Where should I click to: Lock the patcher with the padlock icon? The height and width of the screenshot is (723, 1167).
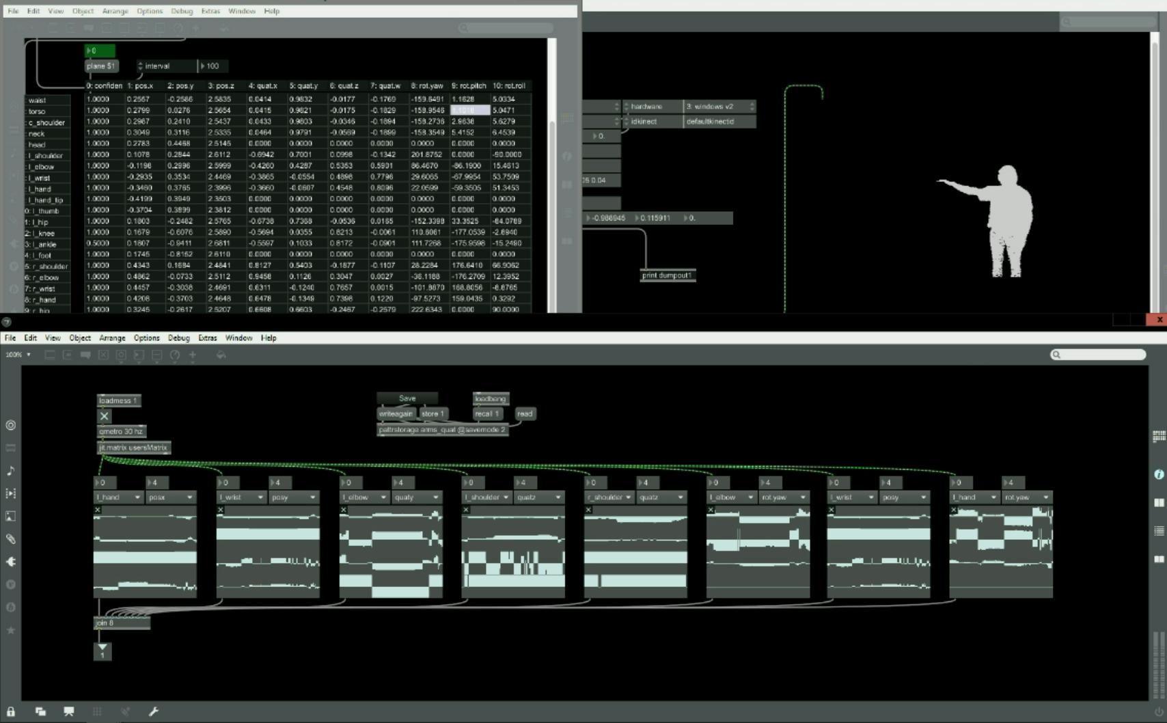[11, 711]
